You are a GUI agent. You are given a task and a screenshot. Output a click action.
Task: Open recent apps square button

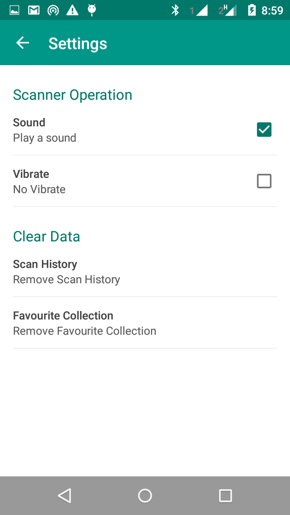(226, 496)
